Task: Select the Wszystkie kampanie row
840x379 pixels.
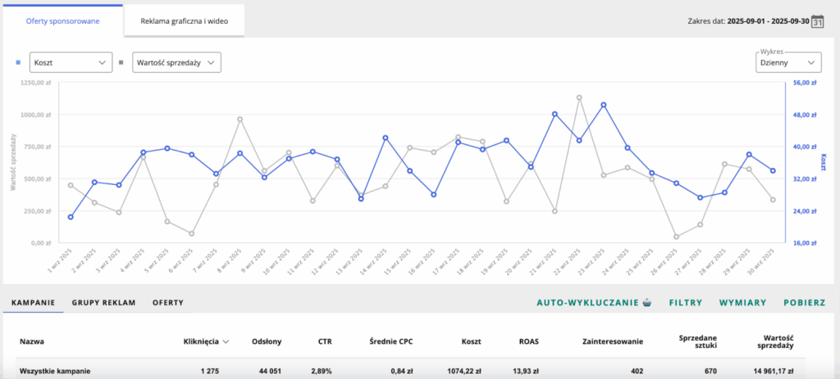Action: click(55, 371)
